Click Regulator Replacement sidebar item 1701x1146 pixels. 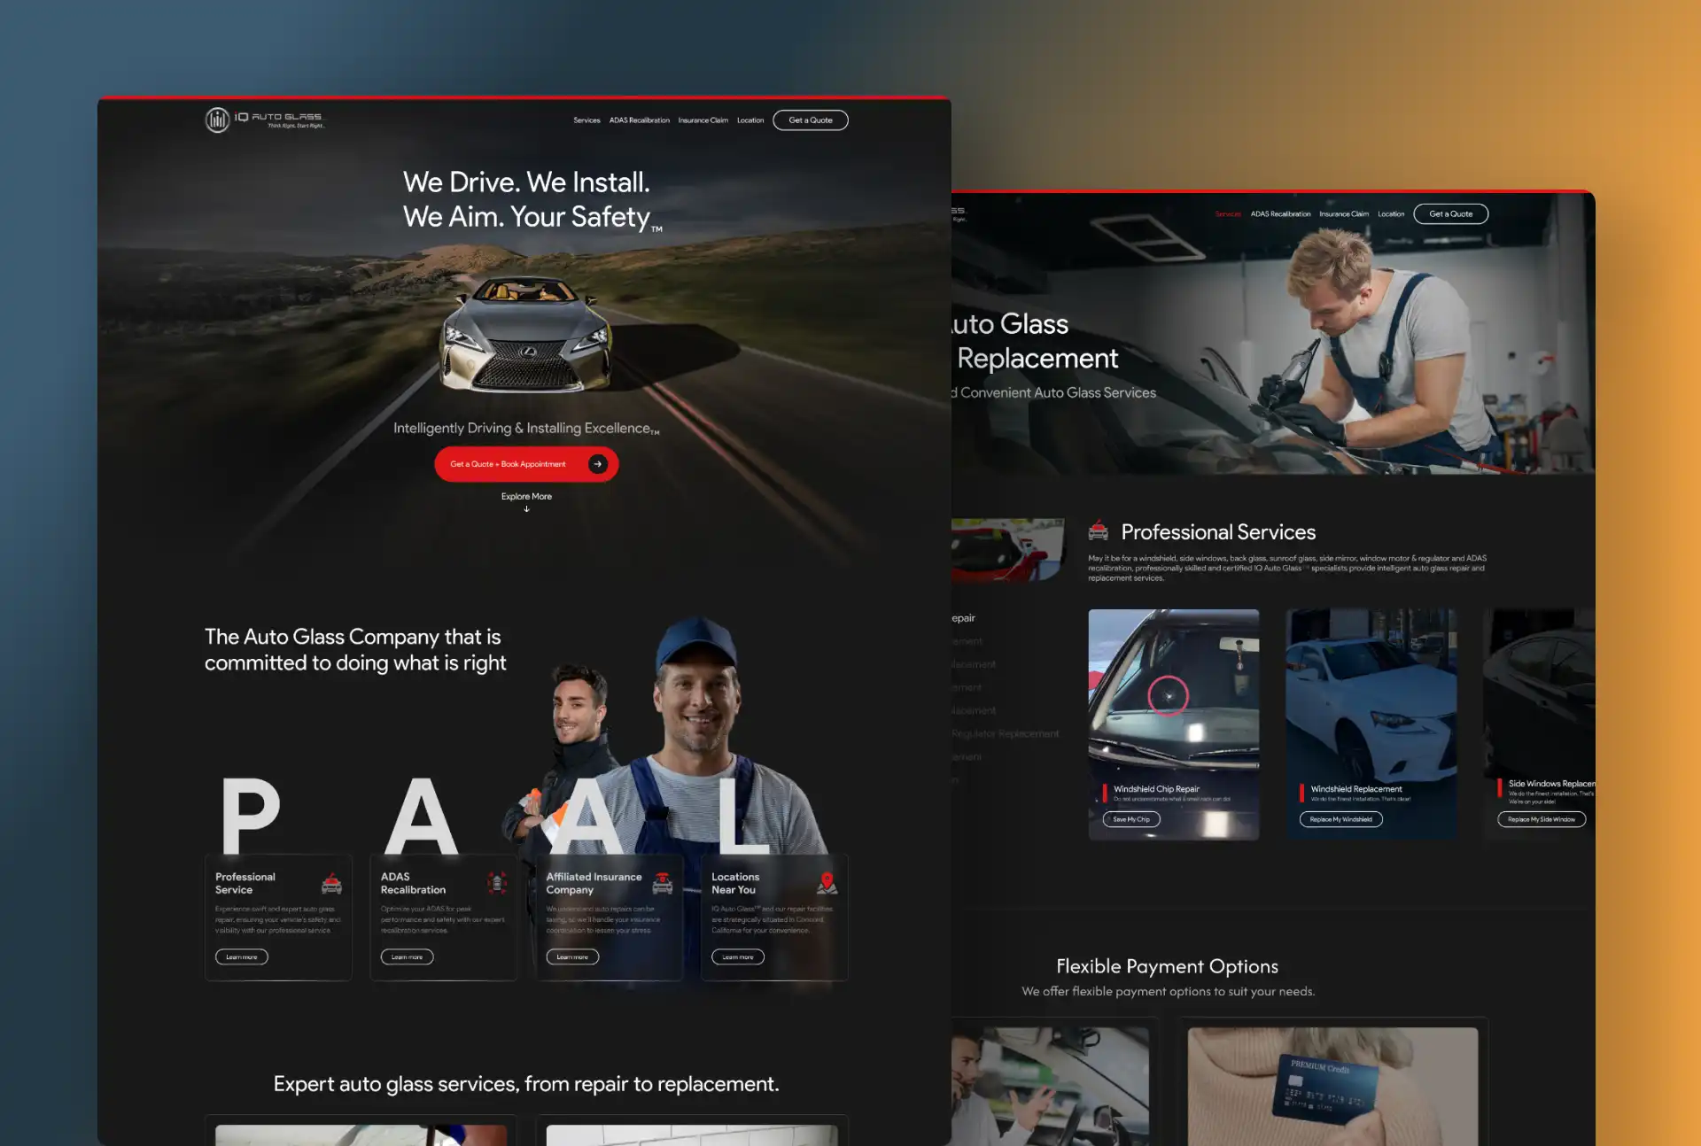(1006, 734)
